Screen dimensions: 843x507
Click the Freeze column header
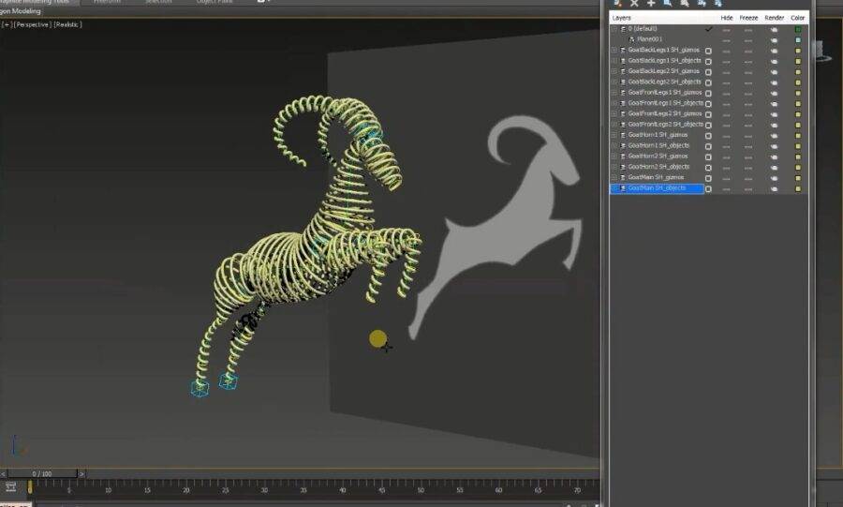tap(748, 18)
